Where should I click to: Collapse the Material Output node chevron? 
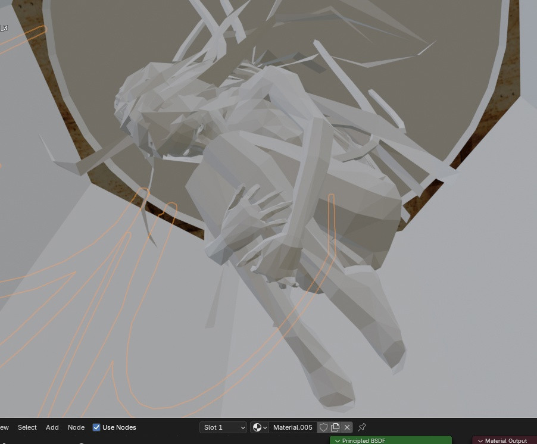480,441
